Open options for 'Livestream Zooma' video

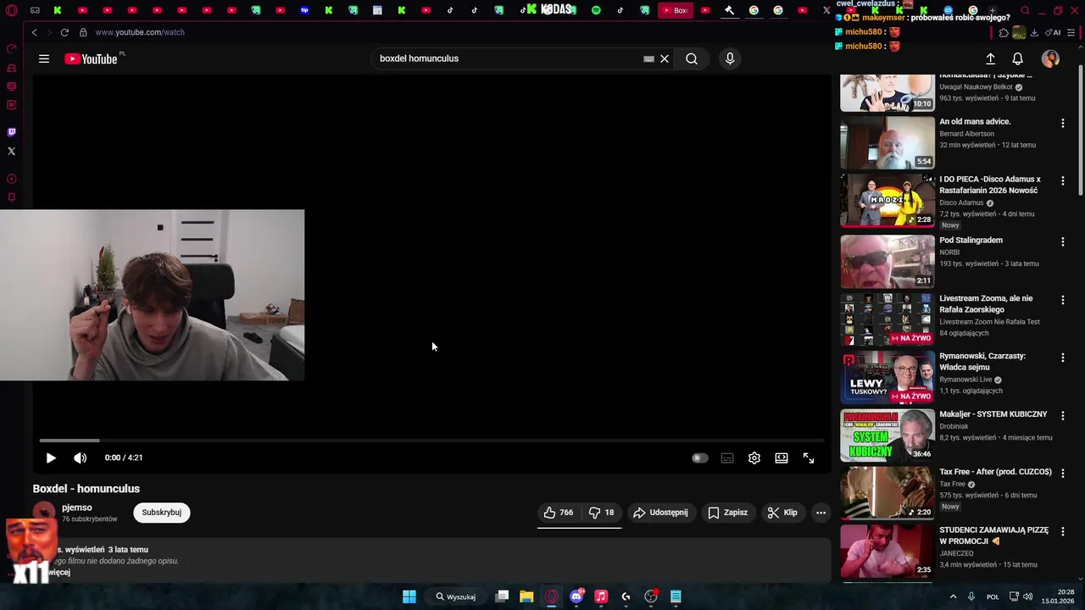pyautogui.click(x=1062, y=300)
